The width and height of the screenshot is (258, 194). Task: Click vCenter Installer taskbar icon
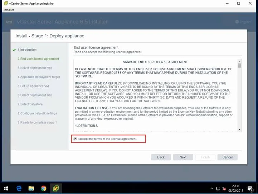(56, 188)
